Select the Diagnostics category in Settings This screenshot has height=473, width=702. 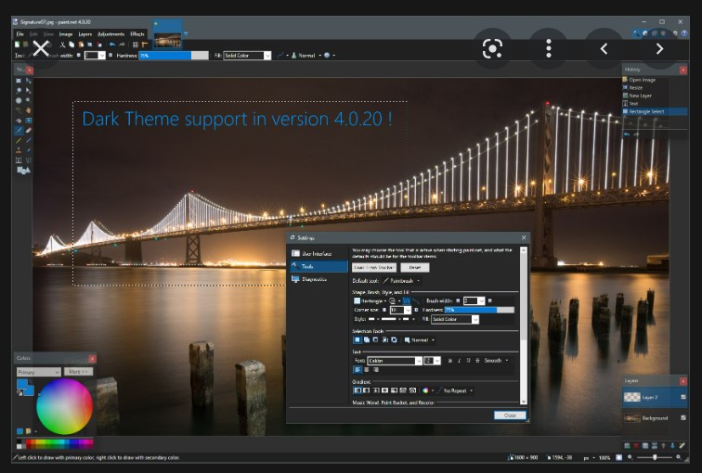pyautogui.click(x=314, y=279)
